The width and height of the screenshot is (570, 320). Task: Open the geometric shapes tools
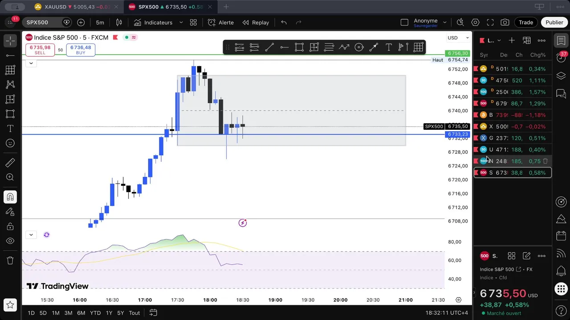click(x=10, y=114)
